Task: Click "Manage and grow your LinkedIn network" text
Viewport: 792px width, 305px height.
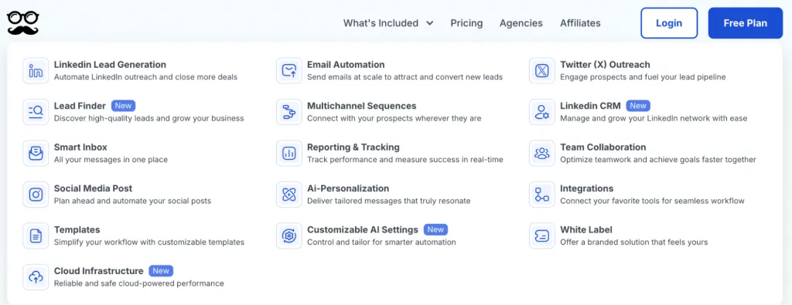Action: [654, 118]
